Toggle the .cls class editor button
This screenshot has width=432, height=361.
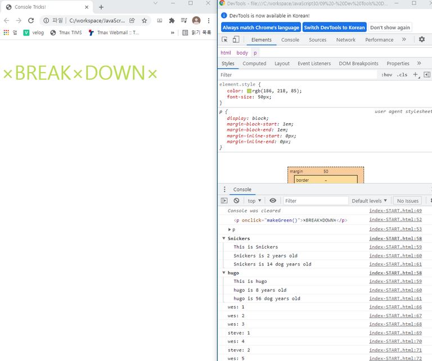[x=402, y=75]
